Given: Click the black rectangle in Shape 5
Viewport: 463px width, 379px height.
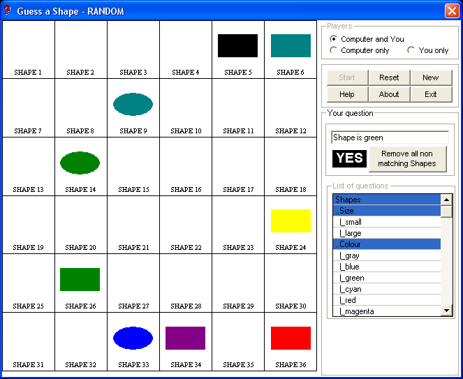Looking at the screenshot, I should coord(237,45).
